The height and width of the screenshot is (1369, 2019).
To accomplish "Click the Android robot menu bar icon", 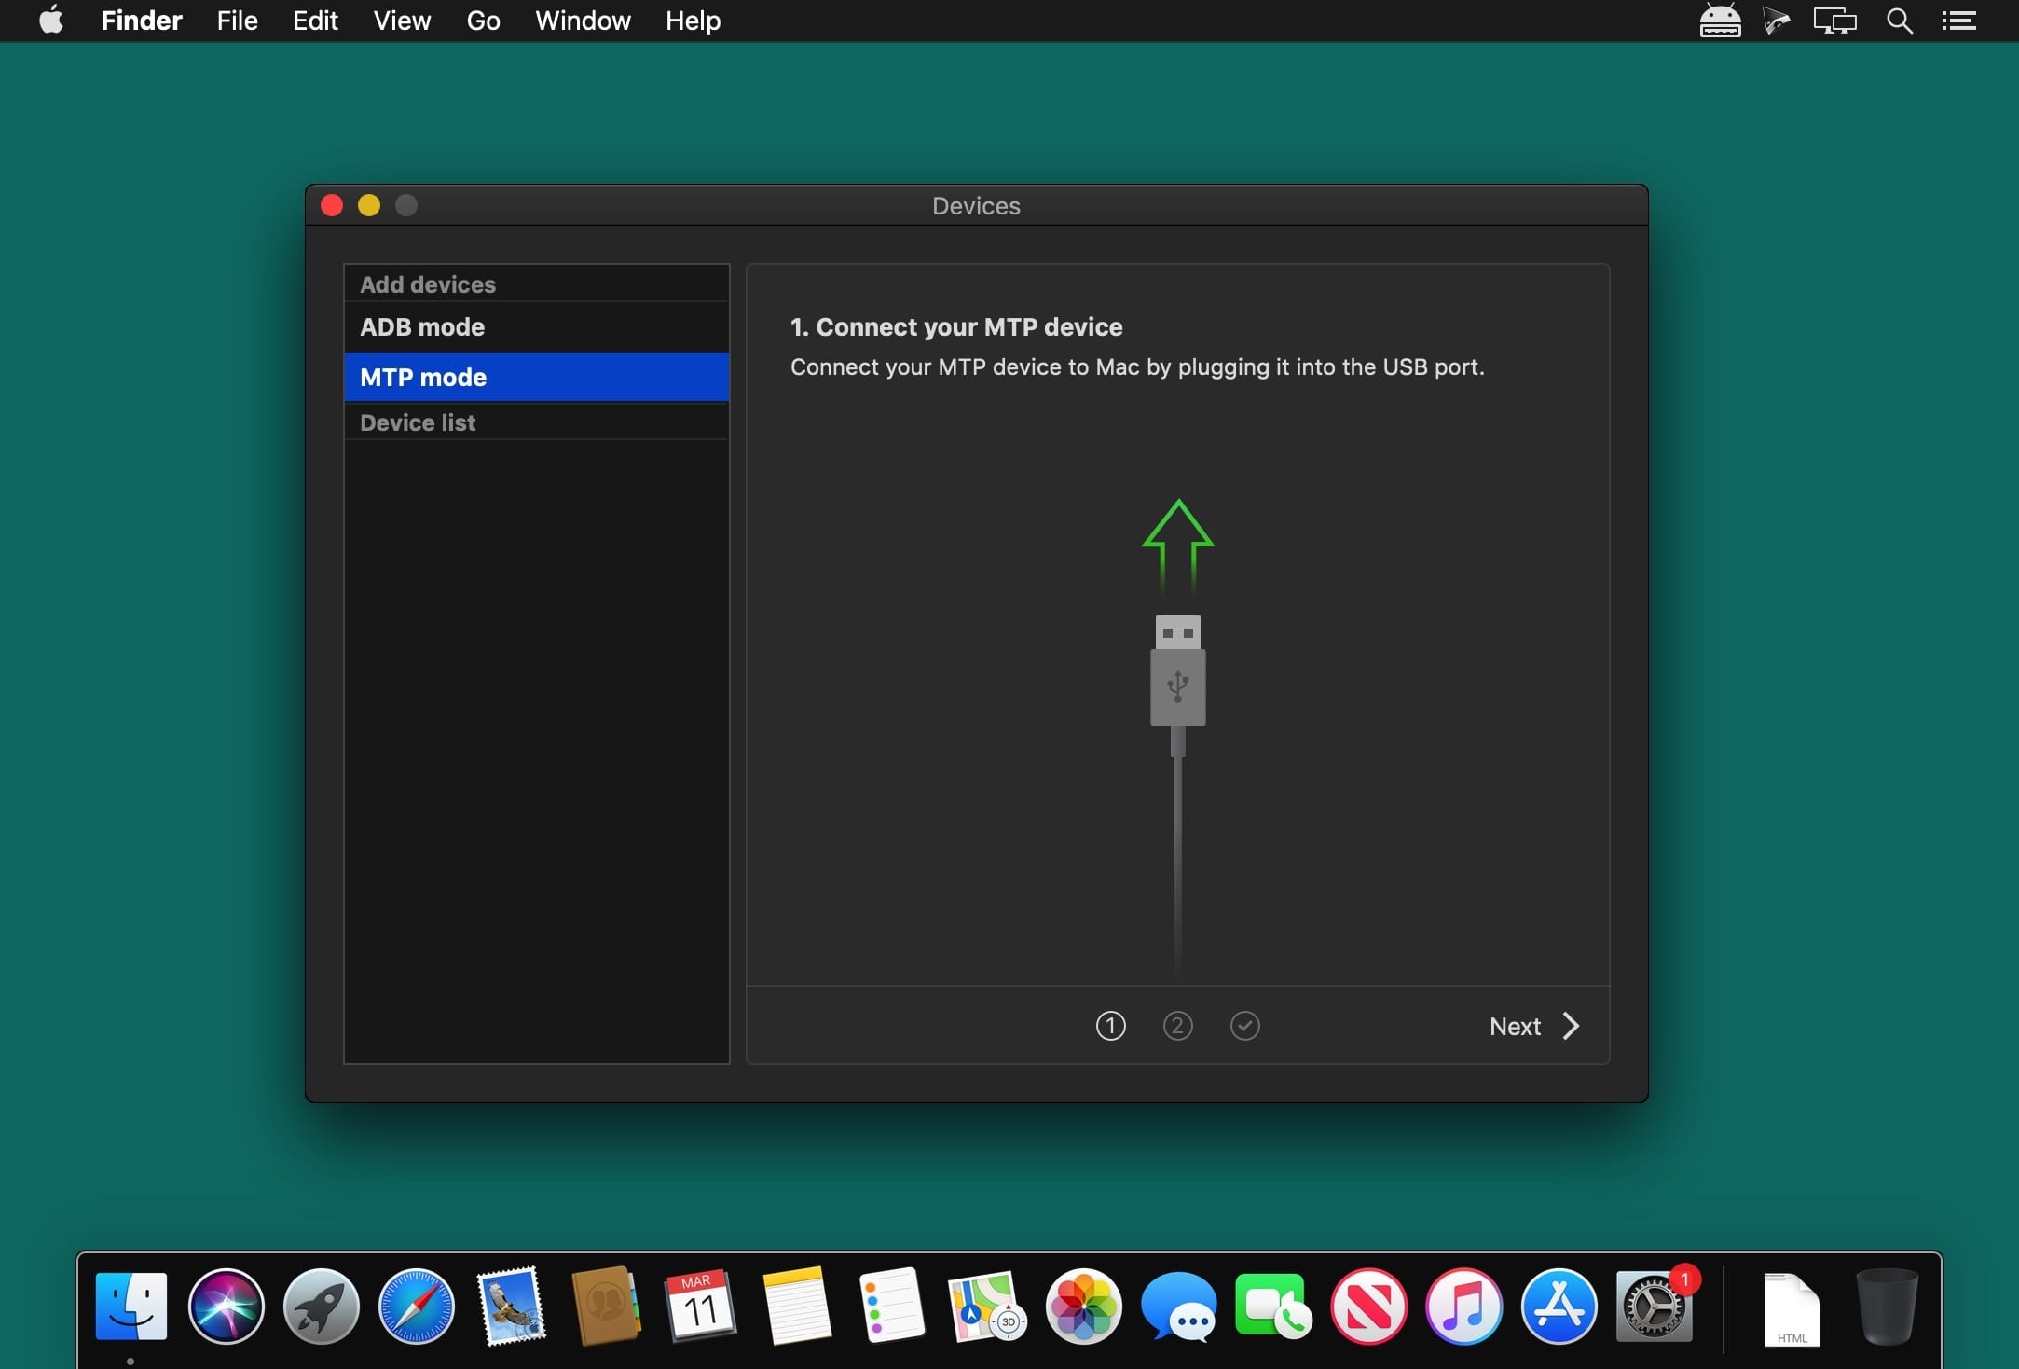I will (1720, 21).
